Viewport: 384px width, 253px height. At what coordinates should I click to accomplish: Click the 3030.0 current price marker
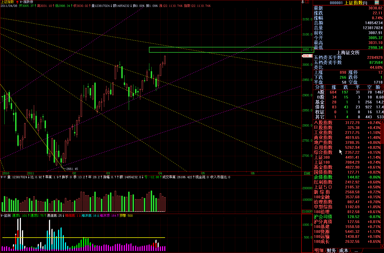tap(307, 56)
